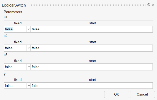Click the y fixed combo box value
This screenshot has width=157, height=100.
15,86
